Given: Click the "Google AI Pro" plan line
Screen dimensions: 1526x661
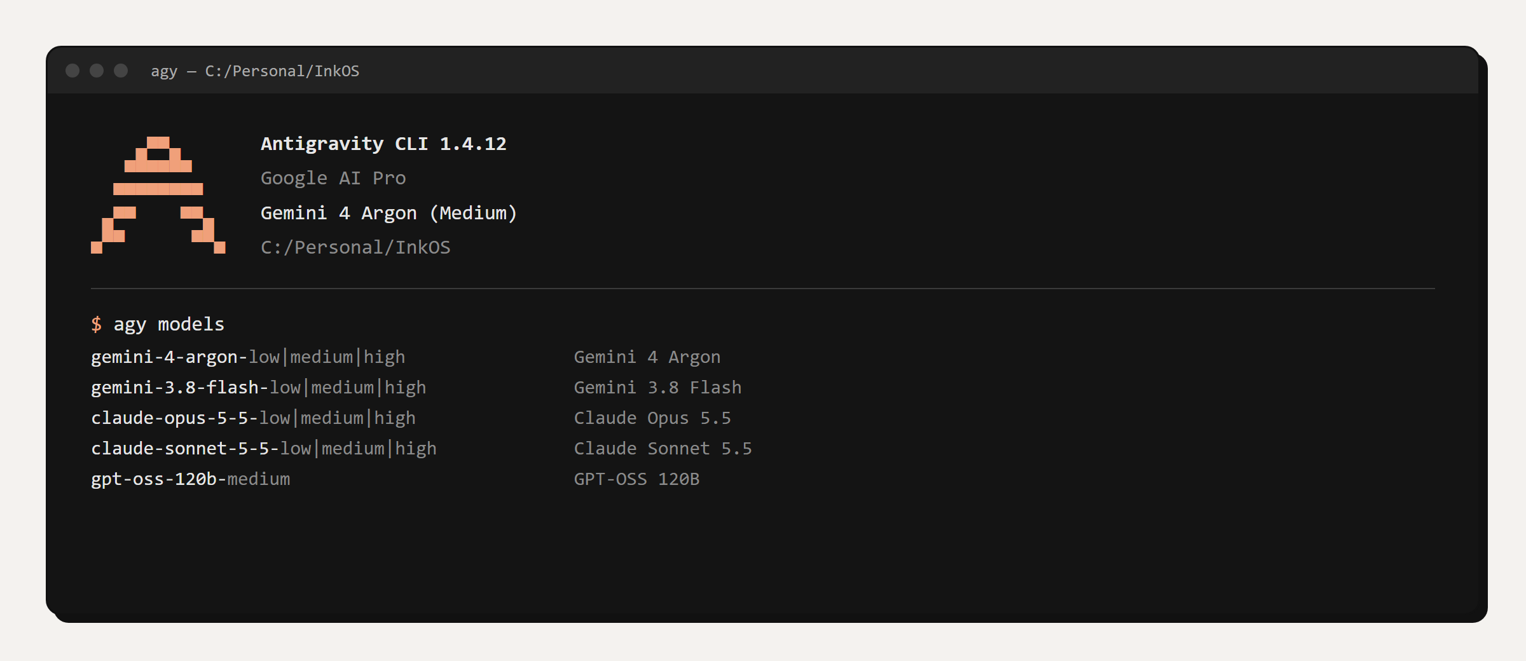Looking at the screenshot, I should pyautogui.click(x=333, y=178).
